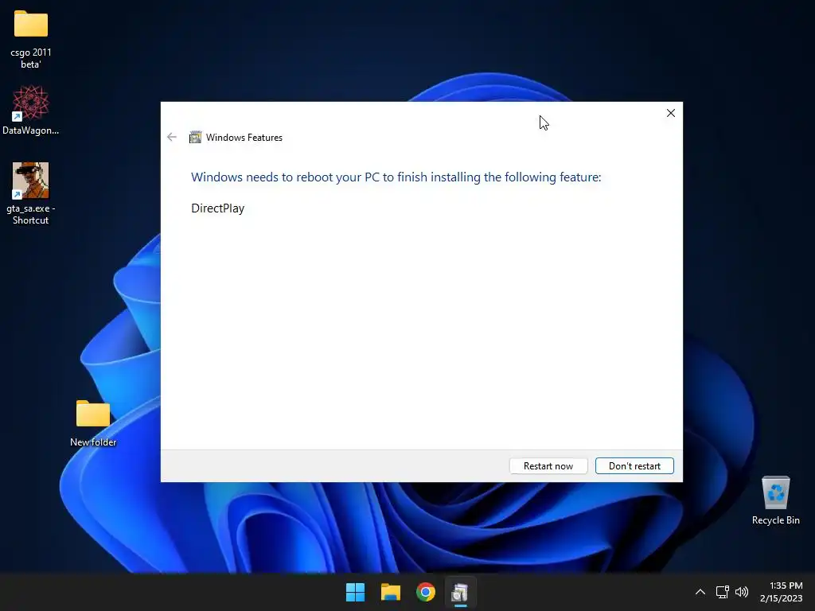Select the gta_sa.exe shortcut icon
The height and width of the screenshot is (611, 815).
click(x=31, y=181)
